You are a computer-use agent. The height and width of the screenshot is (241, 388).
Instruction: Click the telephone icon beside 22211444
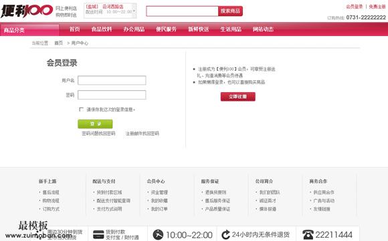point(308,234)
